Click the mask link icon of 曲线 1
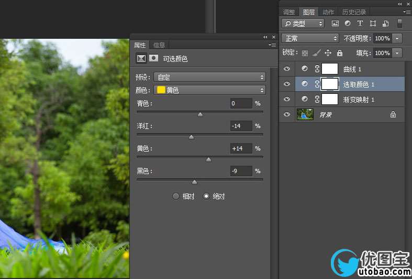The image size is (412, 279). [317, 69]
